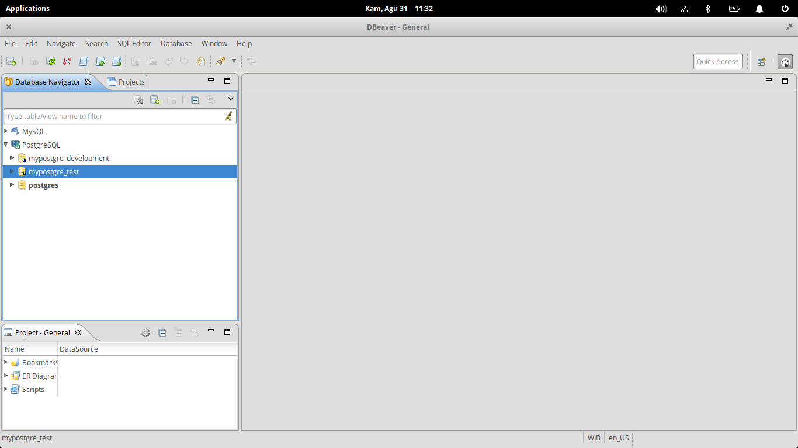This screenshot has height=448, width=798.
Task: Select the bold postgres database
Action: click(43, 185)
